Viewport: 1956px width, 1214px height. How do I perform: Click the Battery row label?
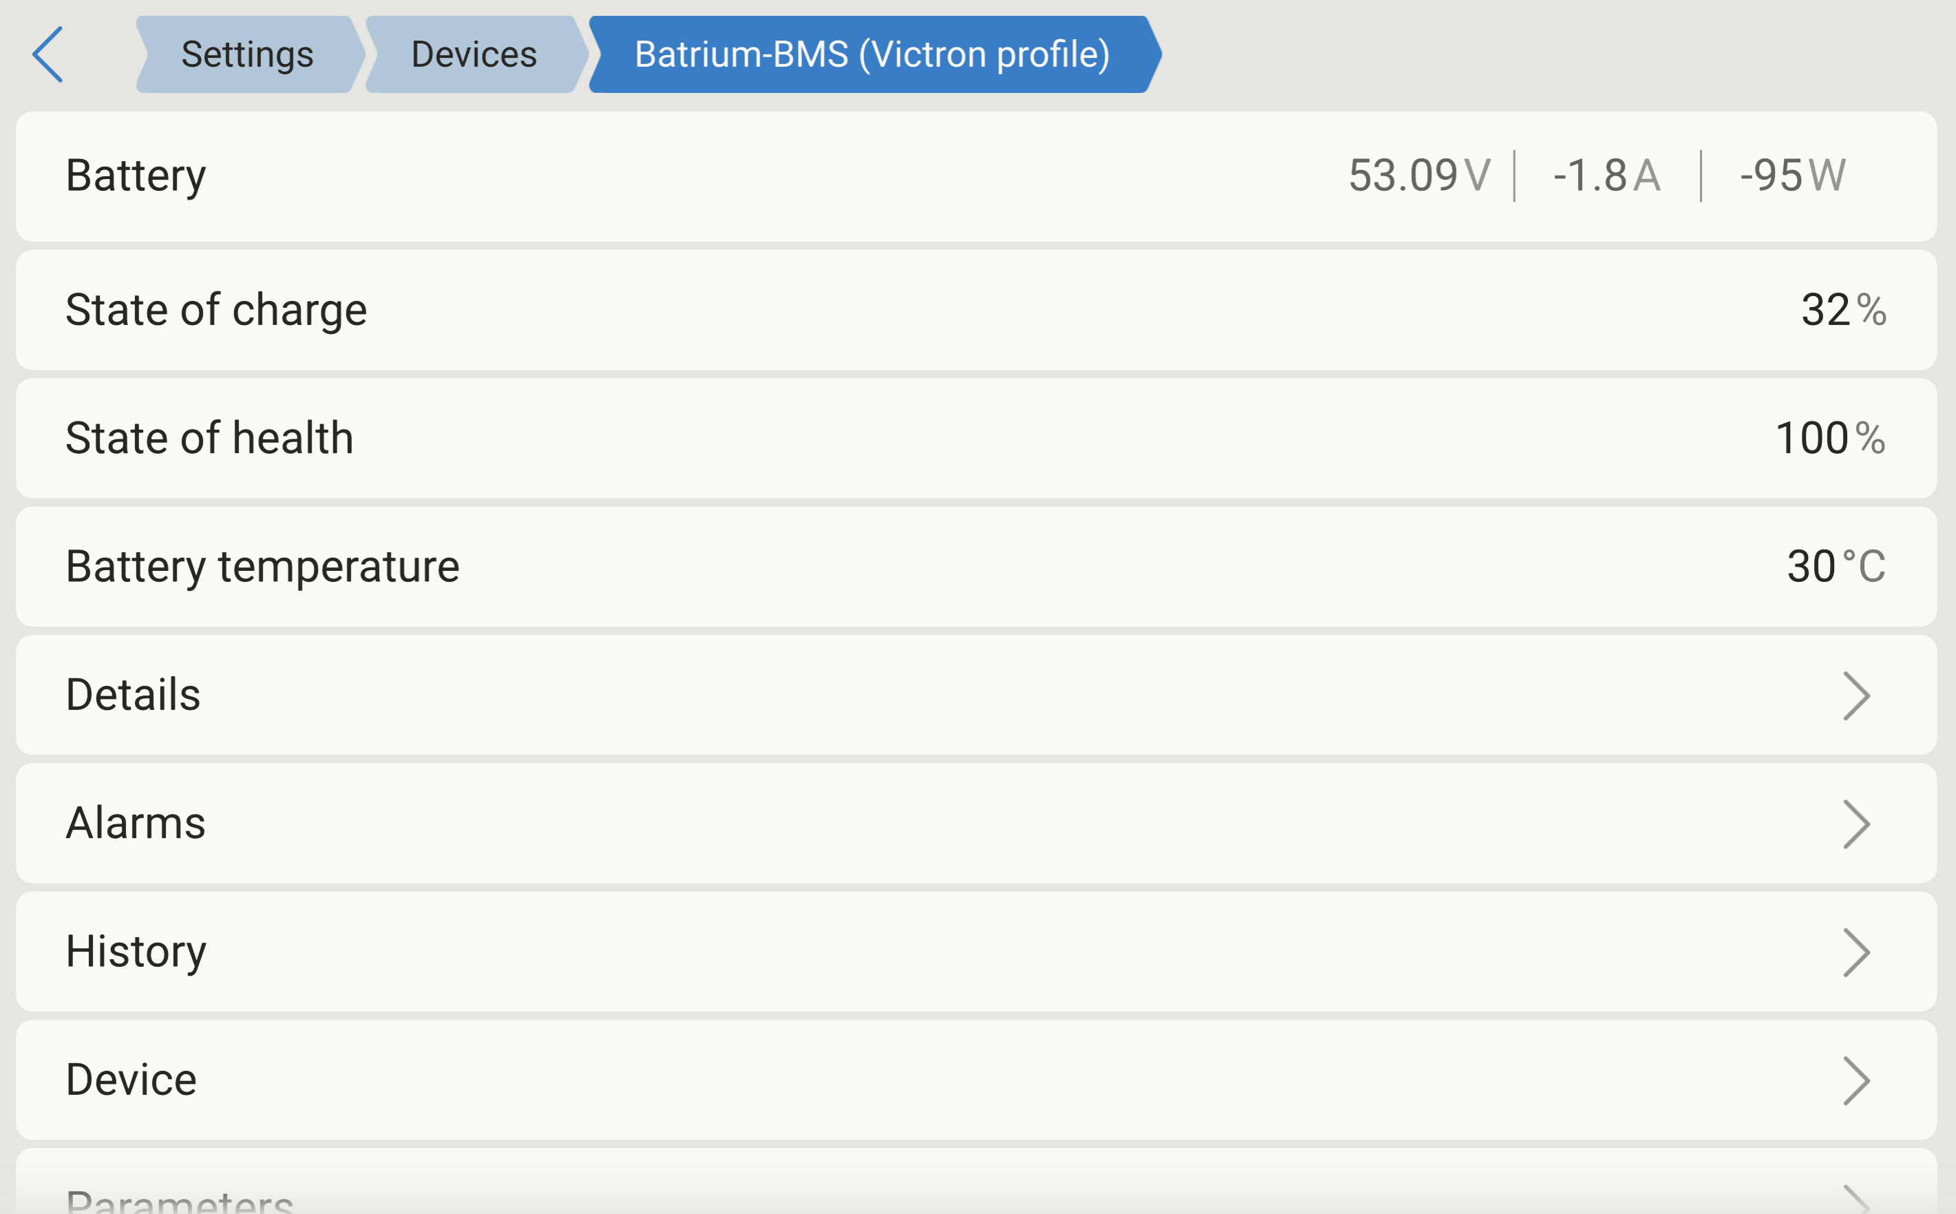point(136,176)
